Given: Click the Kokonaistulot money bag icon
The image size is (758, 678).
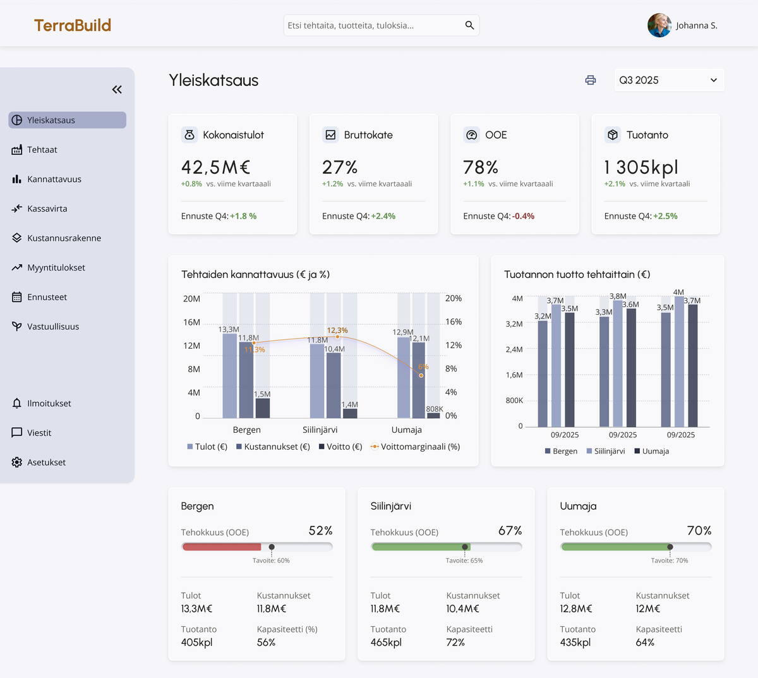Looking at the screenshot, I should click(189, 135).
